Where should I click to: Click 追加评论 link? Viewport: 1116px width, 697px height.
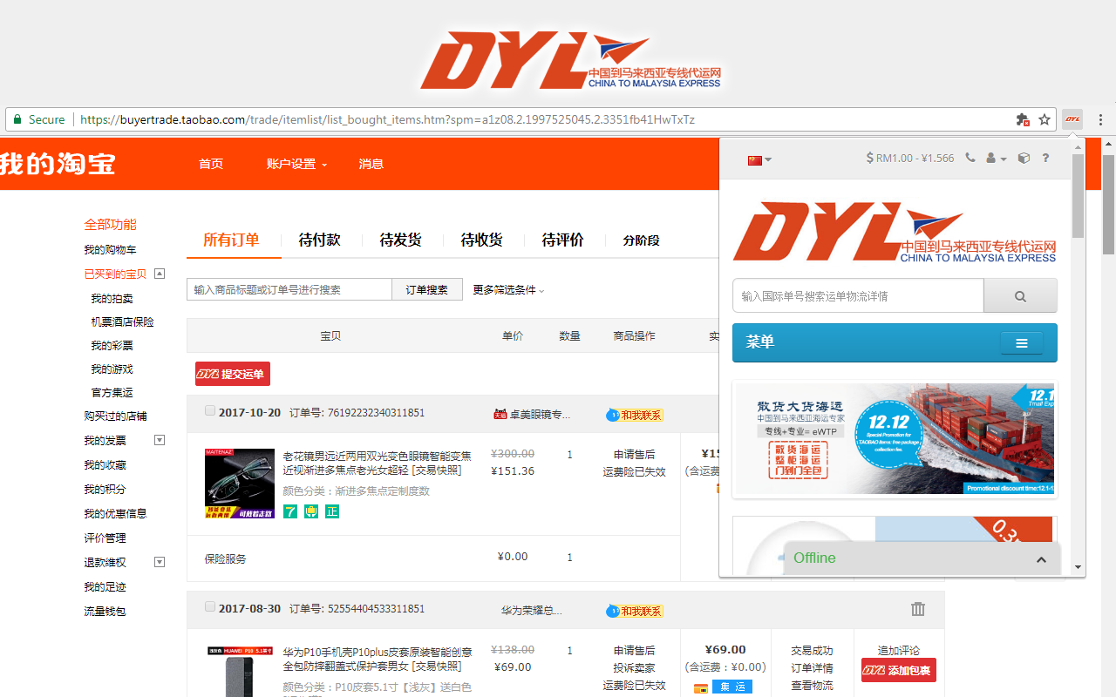[899, 650]
